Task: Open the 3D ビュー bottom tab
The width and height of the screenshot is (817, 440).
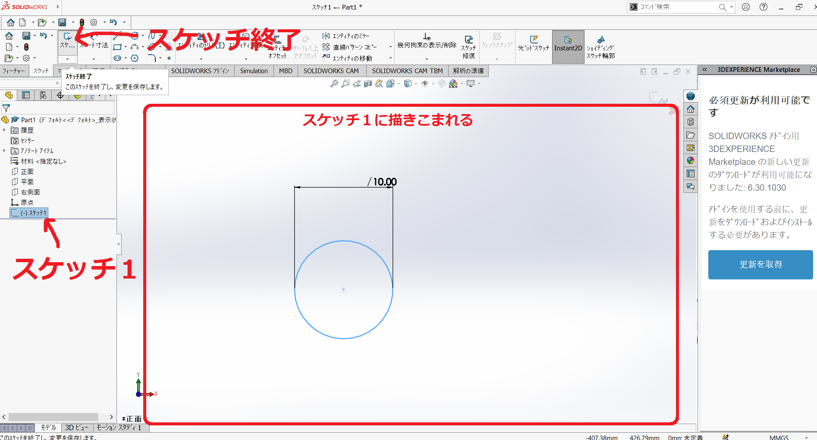Action: (x=77, y=428)
